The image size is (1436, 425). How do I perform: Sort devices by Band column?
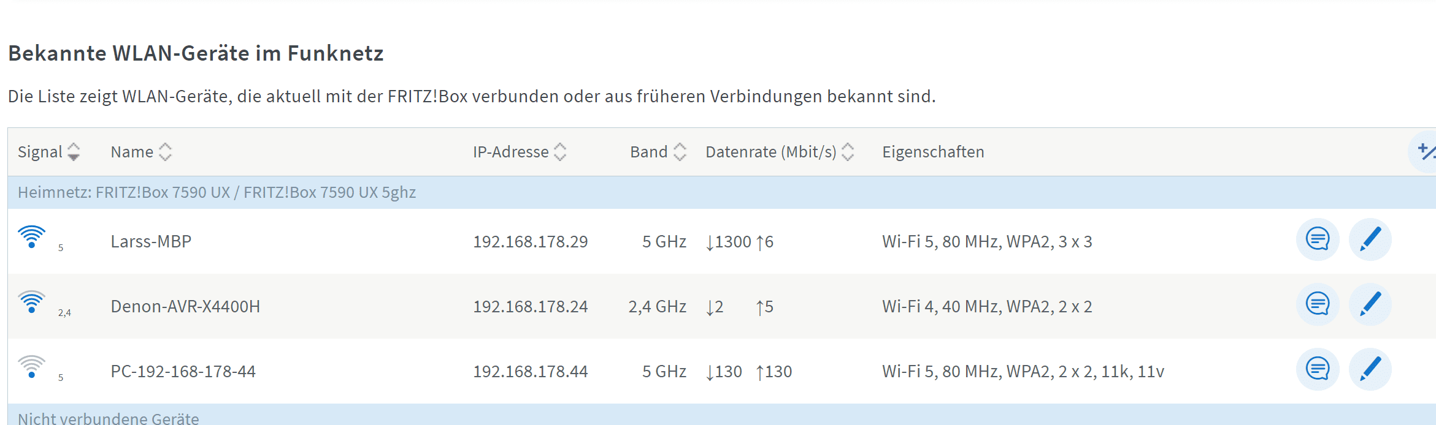(x=658, y=152)
